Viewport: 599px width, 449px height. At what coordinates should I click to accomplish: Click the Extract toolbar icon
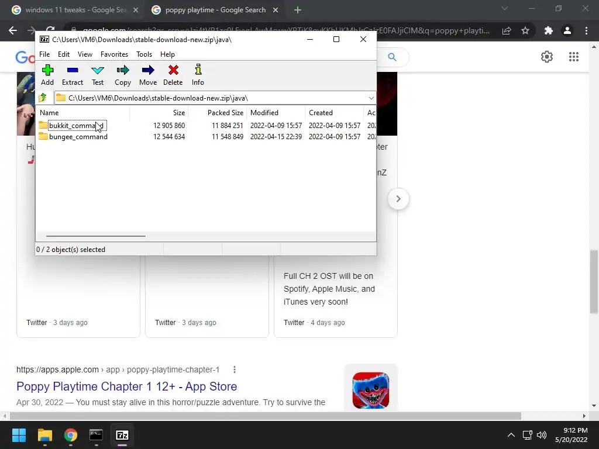[x=72, y=75]
